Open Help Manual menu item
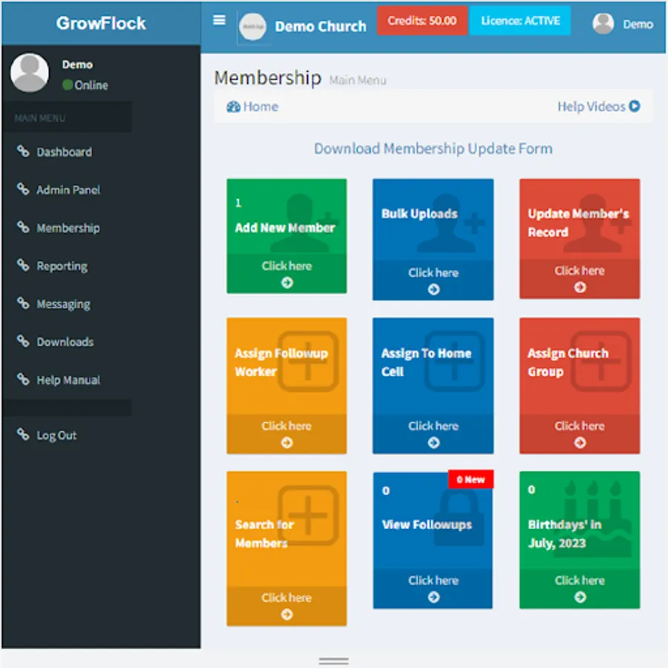 (68, 380)
